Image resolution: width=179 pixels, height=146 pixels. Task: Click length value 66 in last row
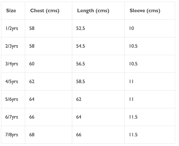[x=79, y=135]
